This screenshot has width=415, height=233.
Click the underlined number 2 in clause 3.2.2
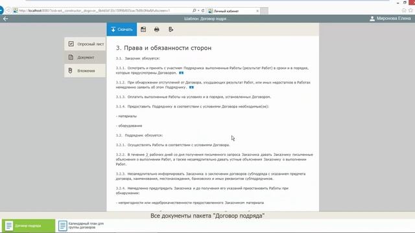147,155
